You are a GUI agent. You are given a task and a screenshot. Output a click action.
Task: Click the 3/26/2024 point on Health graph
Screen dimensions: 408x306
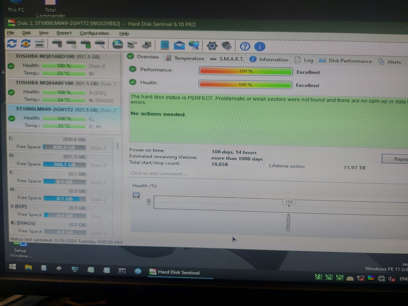pos(289,205)
